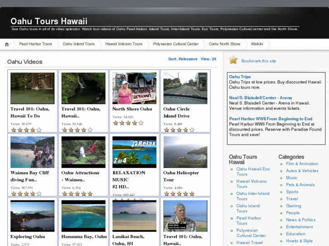Open Travel 101: Oahu, Hawaii To Do thumbnail

pyautogui.click(x=33, y=88)
